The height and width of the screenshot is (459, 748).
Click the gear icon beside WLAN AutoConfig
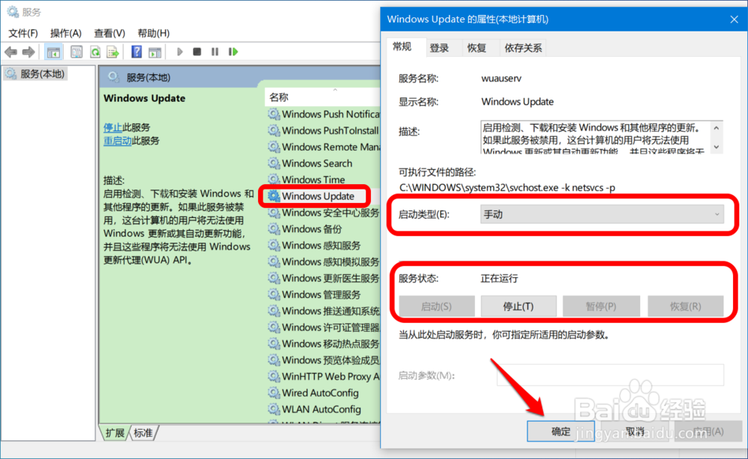(274, 410)
